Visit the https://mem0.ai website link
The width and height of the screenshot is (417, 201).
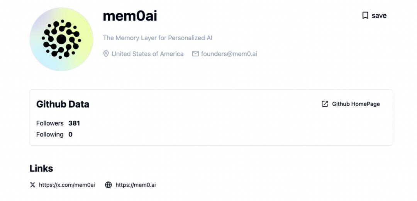[x=136, y=185]
